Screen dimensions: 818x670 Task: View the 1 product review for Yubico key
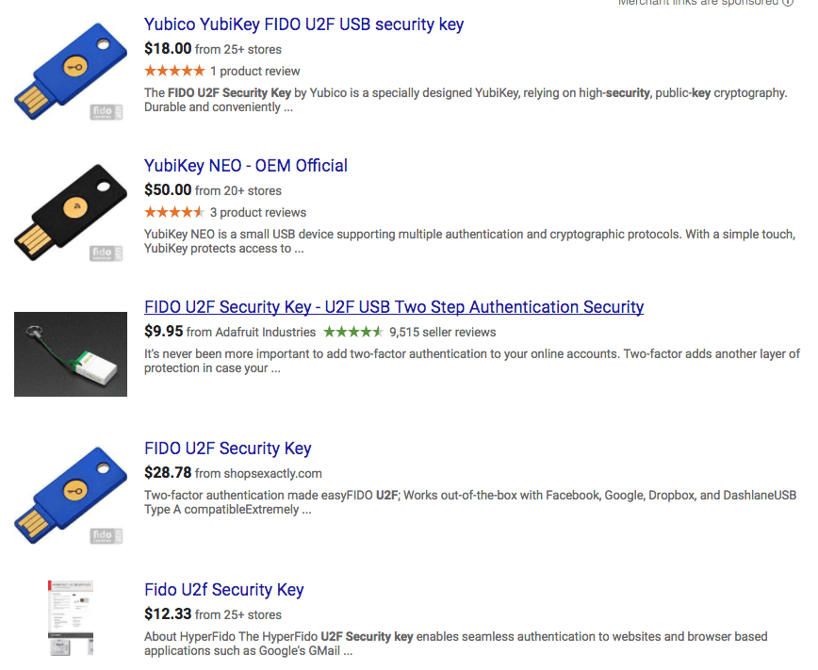tap(255, 72)
